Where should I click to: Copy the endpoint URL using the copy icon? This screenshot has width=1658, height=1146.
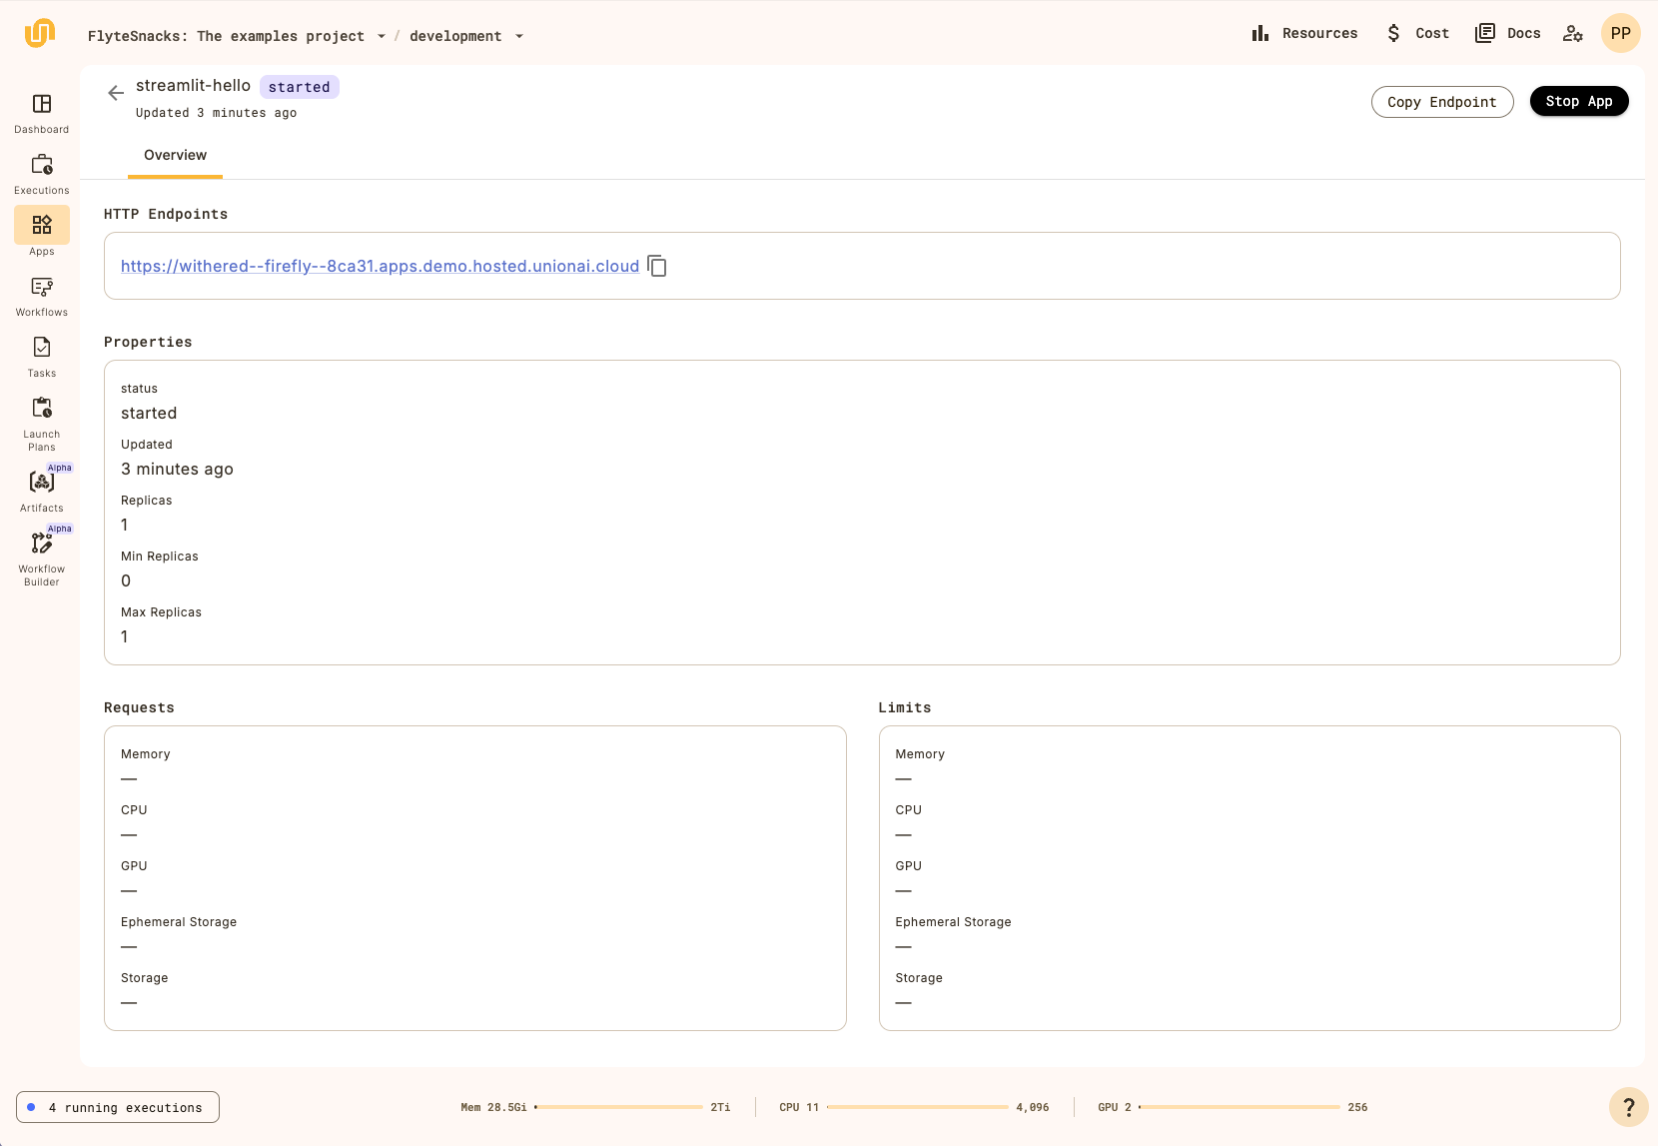pyautogui.click(x=657, y=266)
